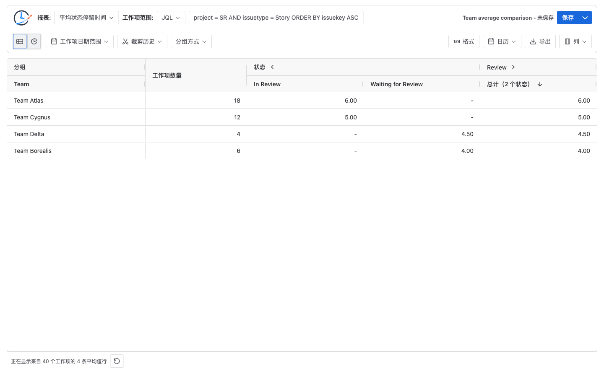Click the 导出 export button
The image size is (604, 377).
point(540,41)
